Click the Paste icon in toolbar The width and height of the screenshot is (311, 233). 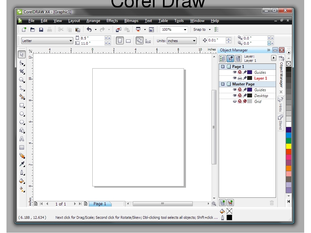78,30
